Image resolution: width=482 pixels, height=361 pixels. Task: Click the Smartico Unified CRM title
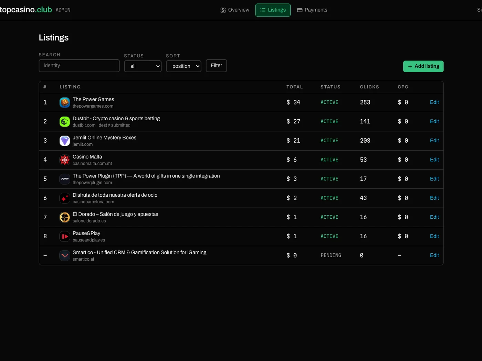pos(139,253)
